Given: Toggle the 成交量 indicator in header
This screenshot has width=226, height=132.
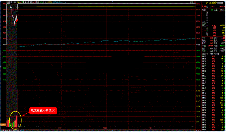Looking at the screenshot, I should coord(22,1).
